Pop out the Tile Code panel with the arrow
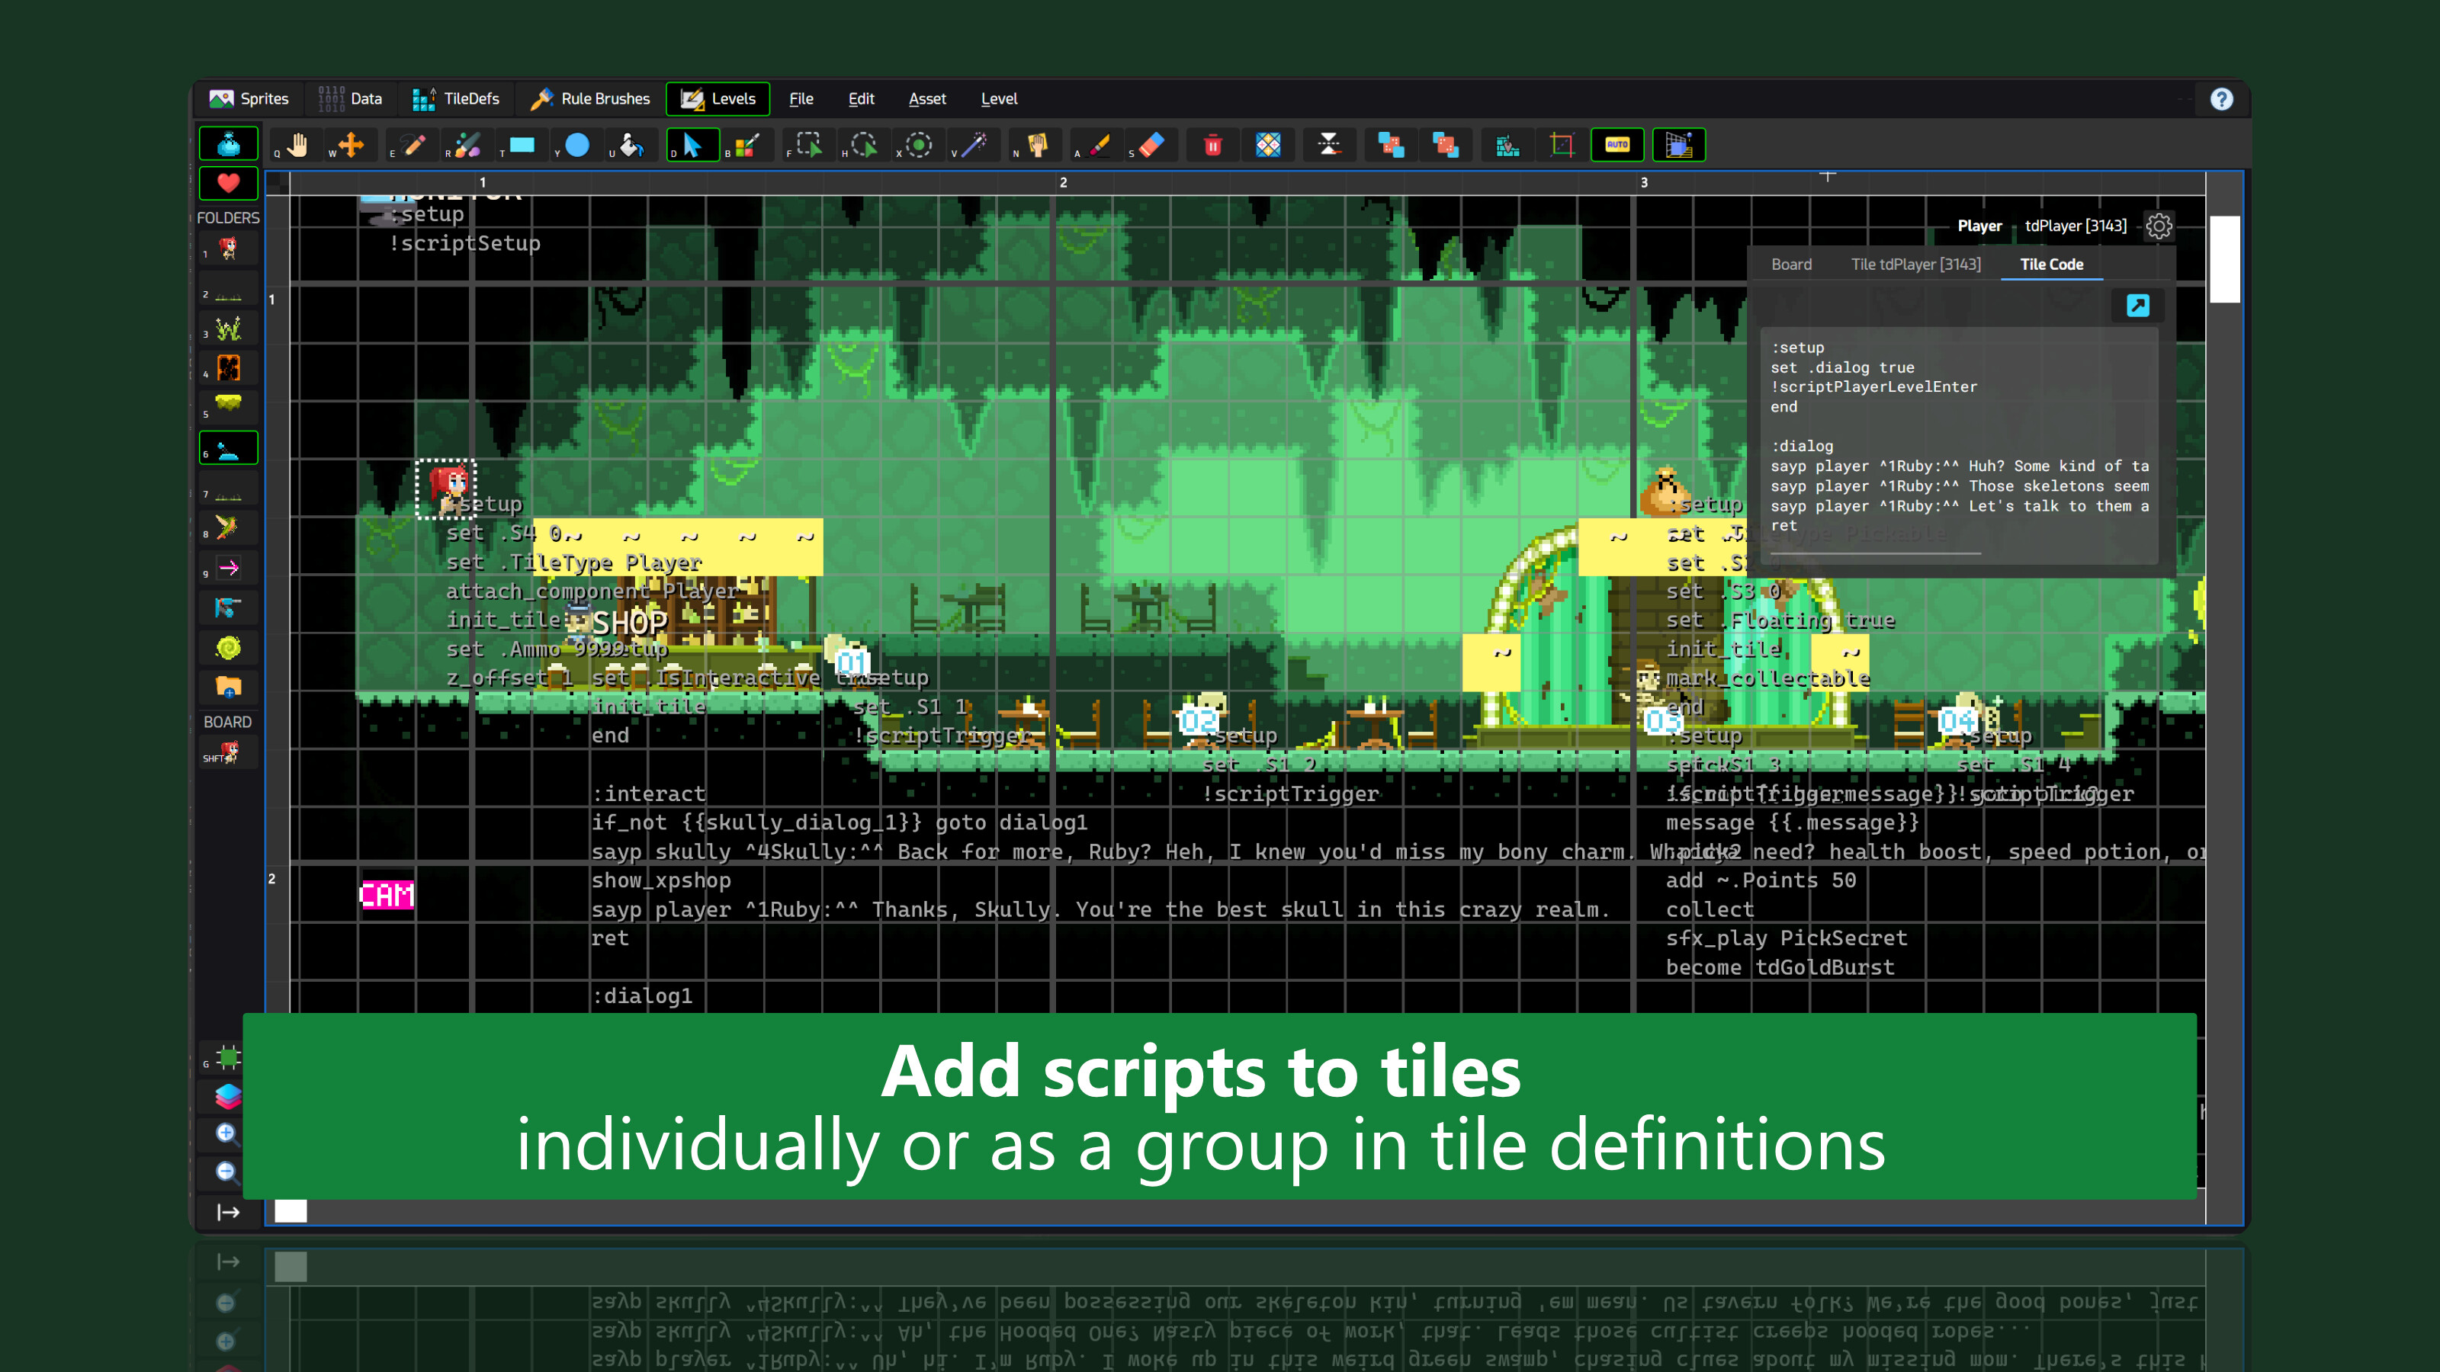The height and width of the screenshot is (1372, 2440). point(2138,305)
